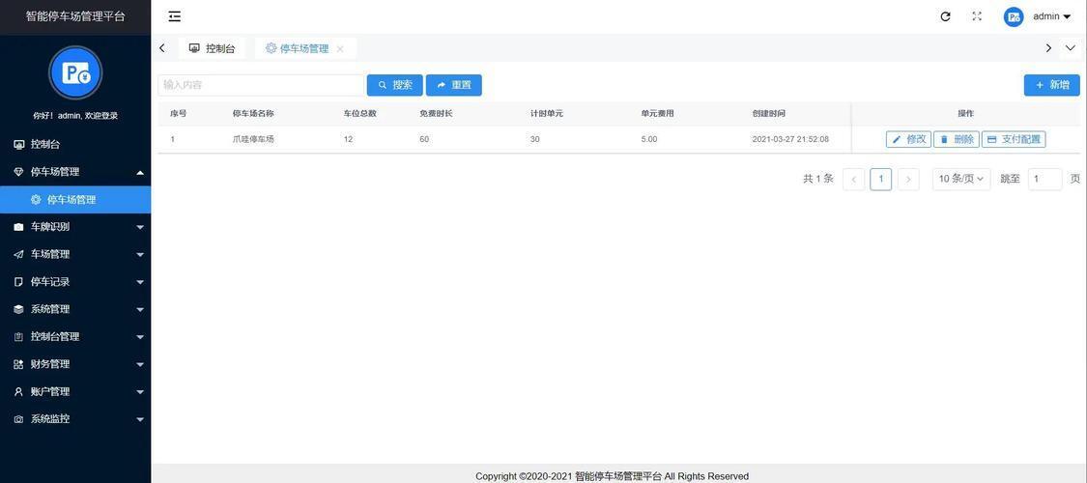Close the 停车场管理 tab

tap(340, 48)
